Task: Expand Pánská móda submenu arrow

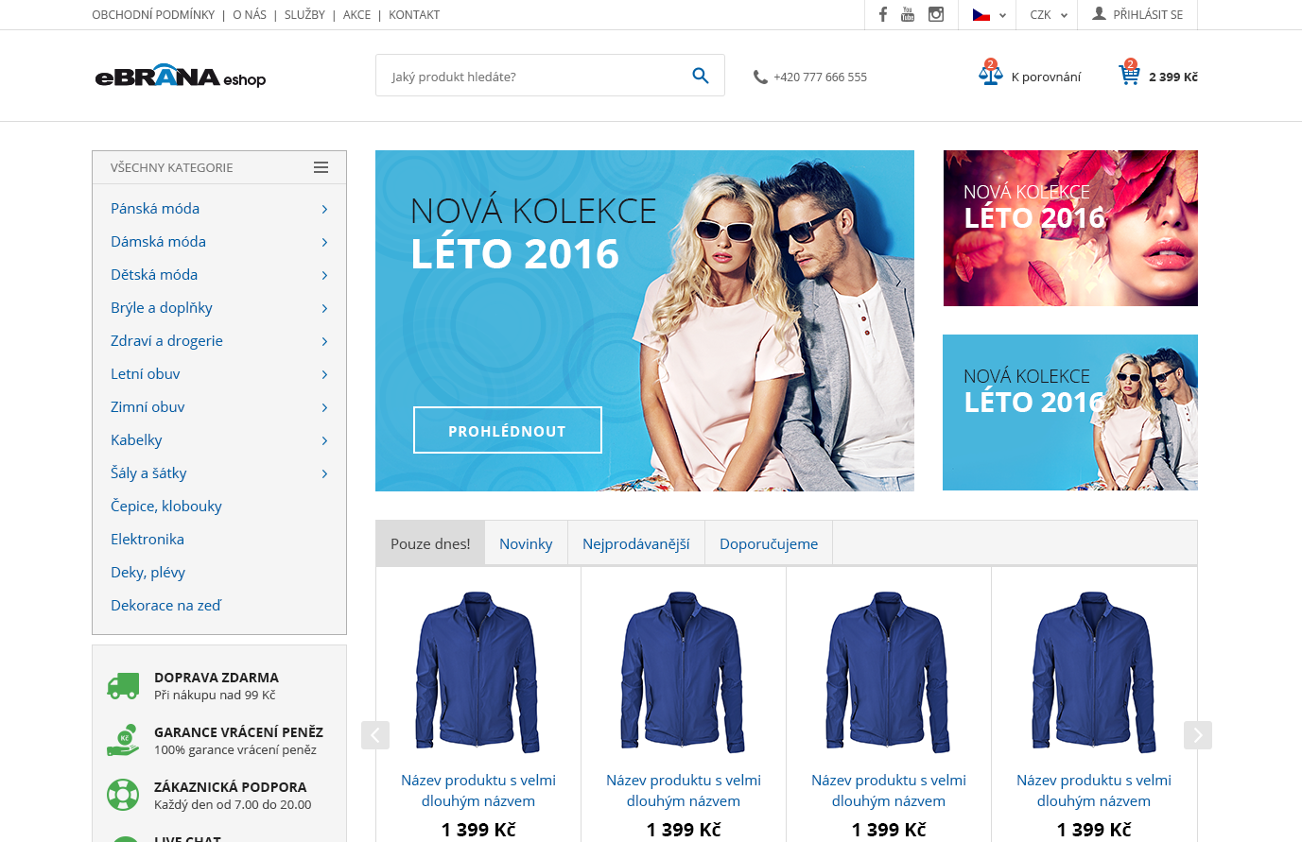Action: click(324, 209)
